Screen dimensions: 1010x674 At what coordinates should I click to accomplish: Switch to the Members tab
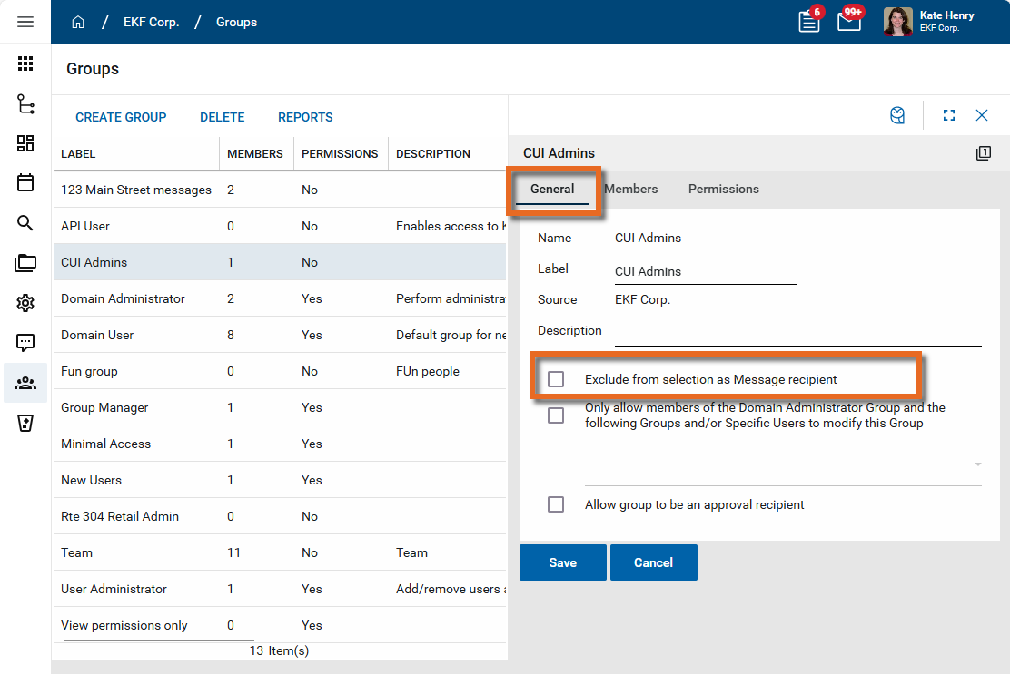[x=631, y=189]
